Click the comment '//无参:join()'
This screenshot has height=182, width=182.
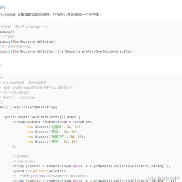[x=24, y=161]
